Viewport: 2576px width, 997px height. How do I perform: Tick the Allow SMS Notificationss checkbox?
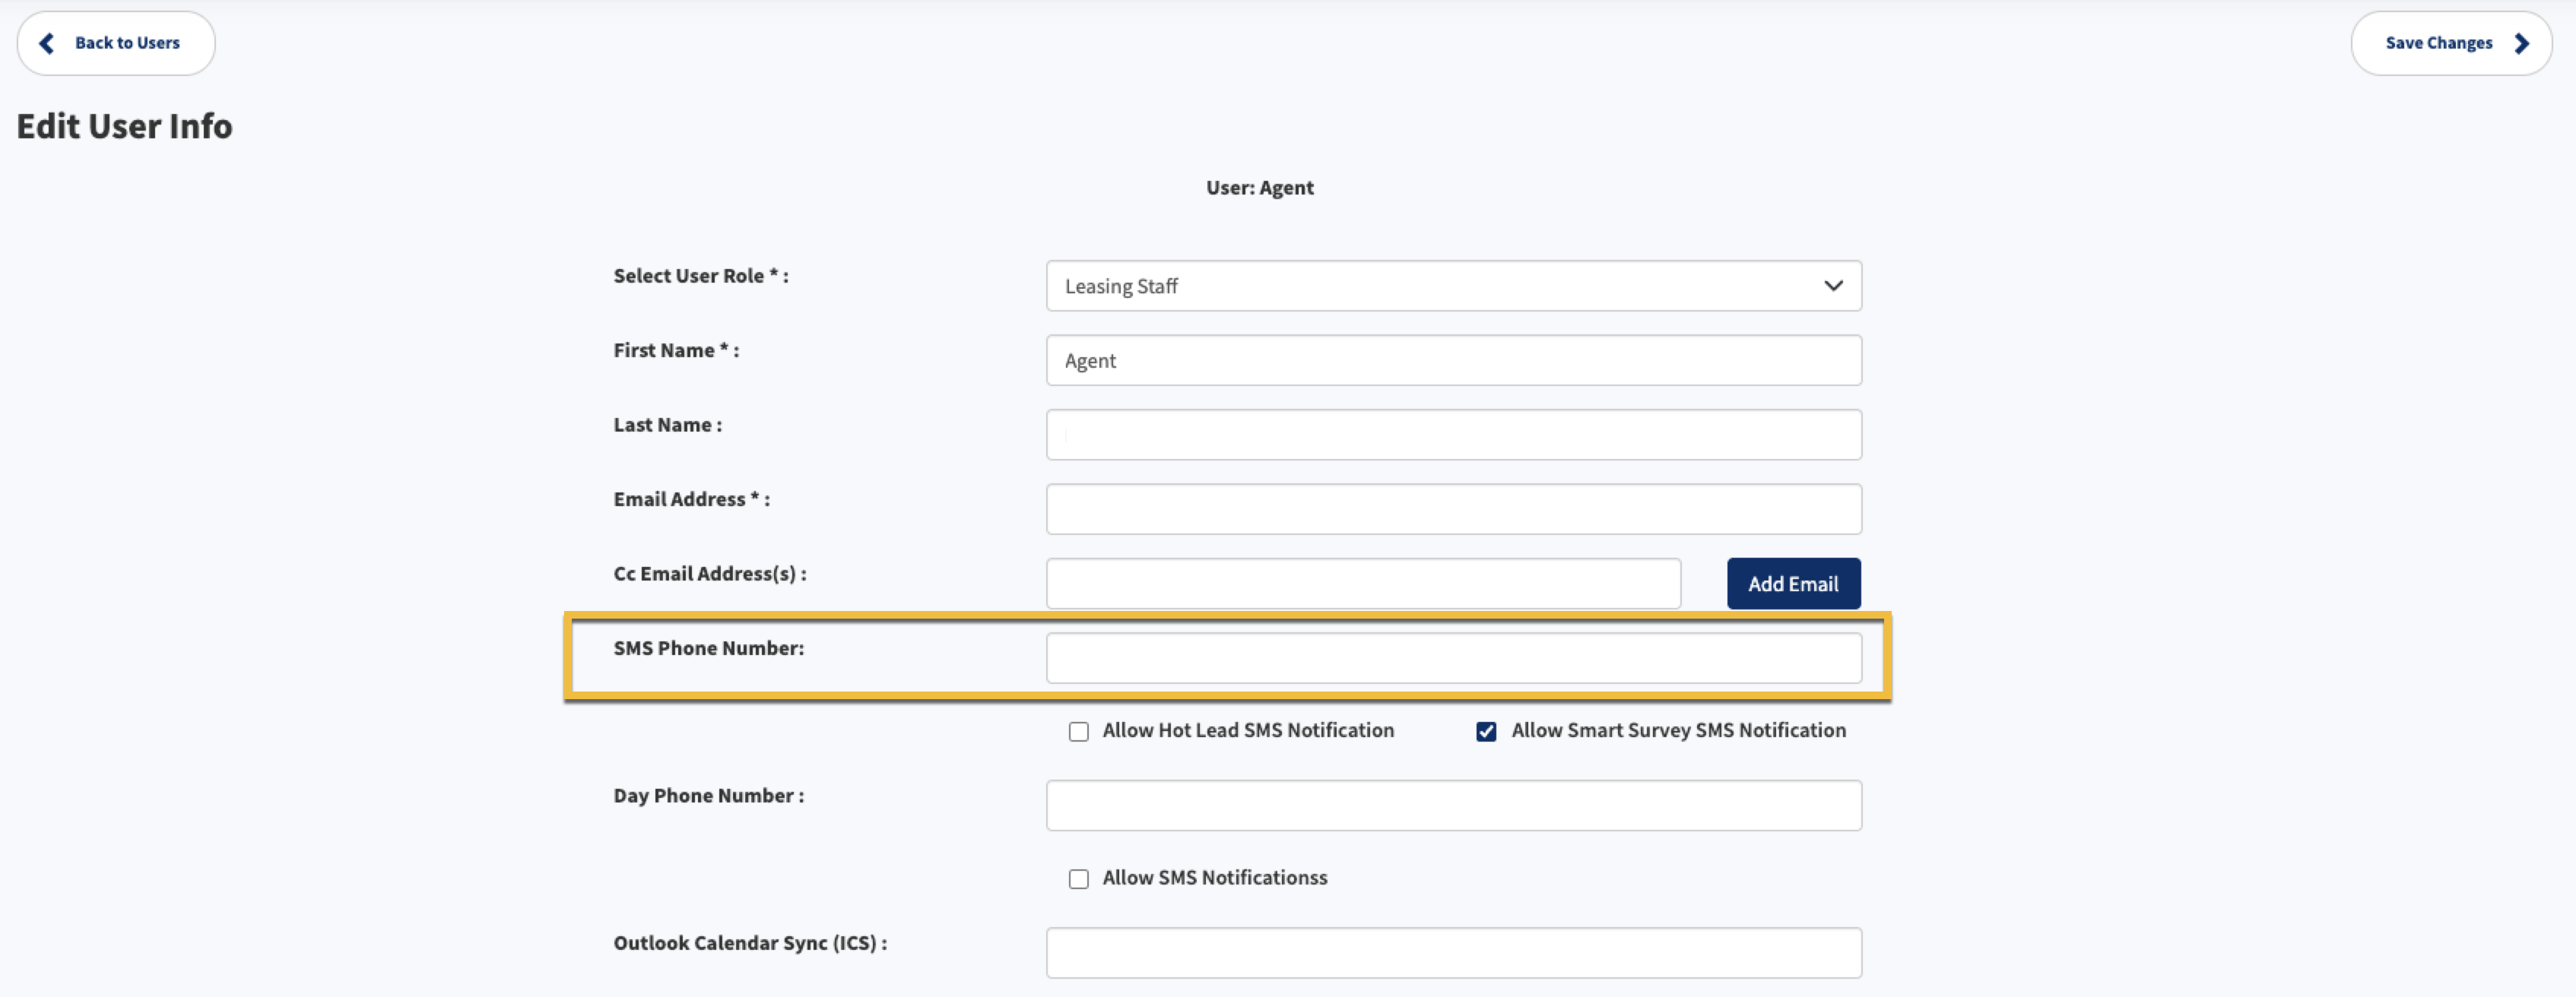(1078, 878)
